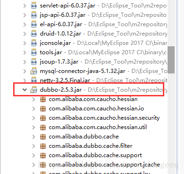184x174 pixels.
Task: Select package com.alibaba.com.caucho.hessian.io
Action: (96, 109)
